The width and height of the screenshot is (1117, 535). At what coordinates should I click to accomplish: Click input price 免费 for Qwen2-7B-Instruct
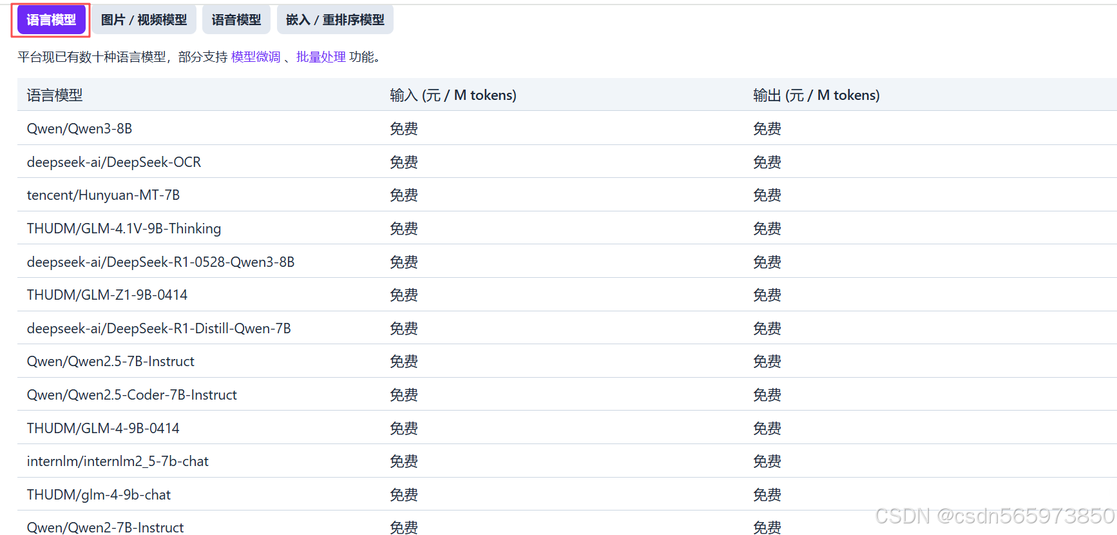(x=404, y=527)
